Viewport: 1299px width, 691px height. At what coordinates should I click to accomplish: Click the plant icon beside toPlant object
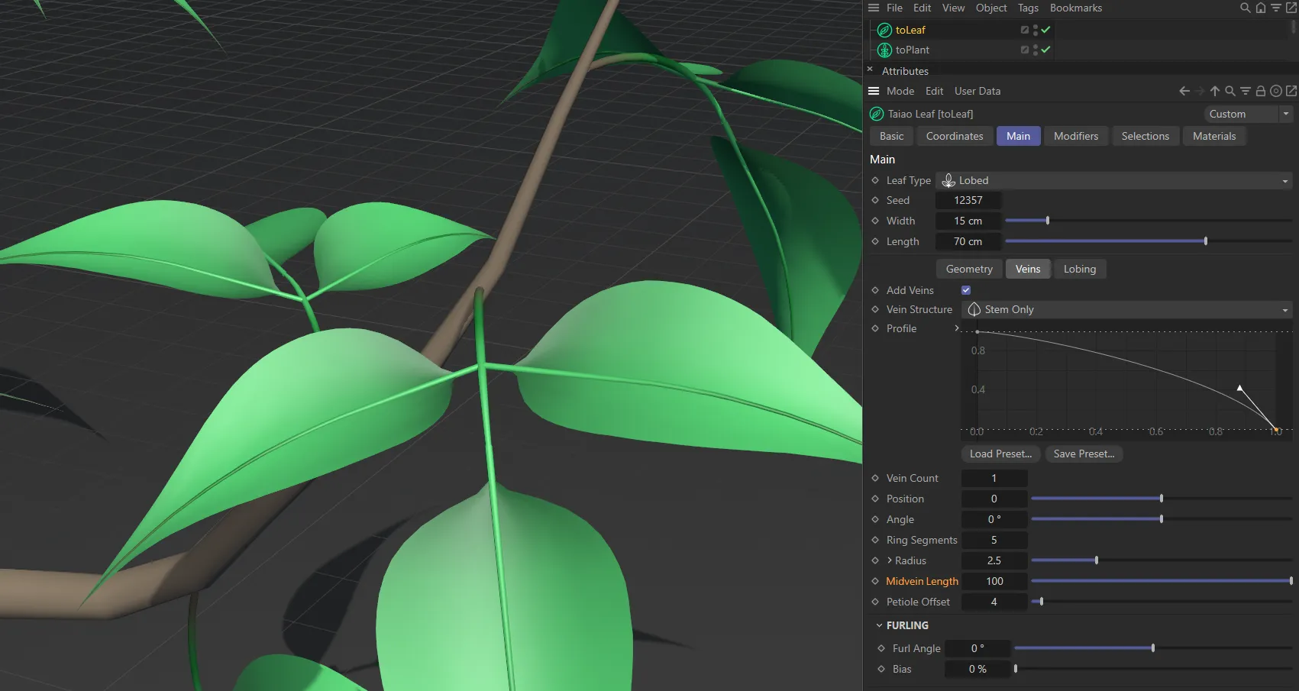pos(884,50)
